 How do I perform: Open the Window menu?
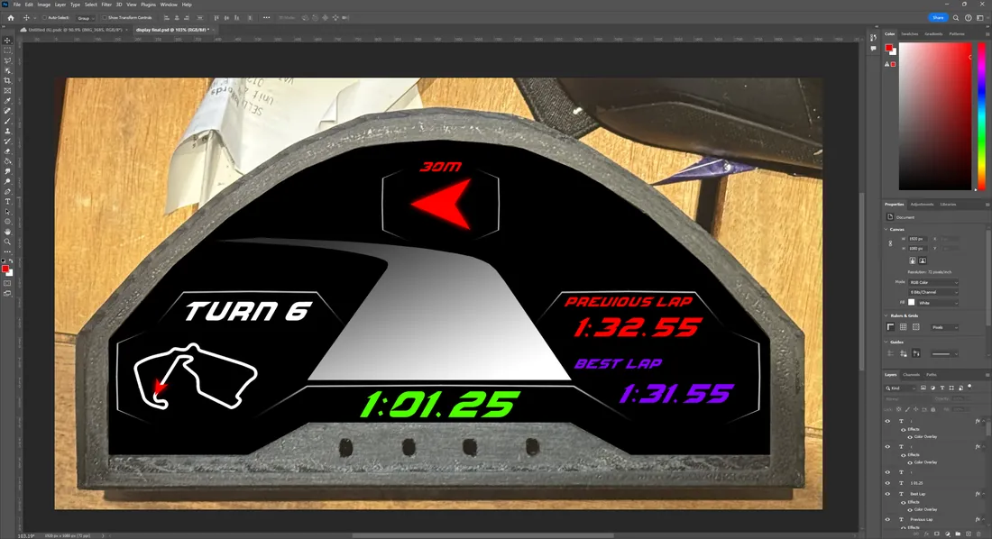coord(169,5)
